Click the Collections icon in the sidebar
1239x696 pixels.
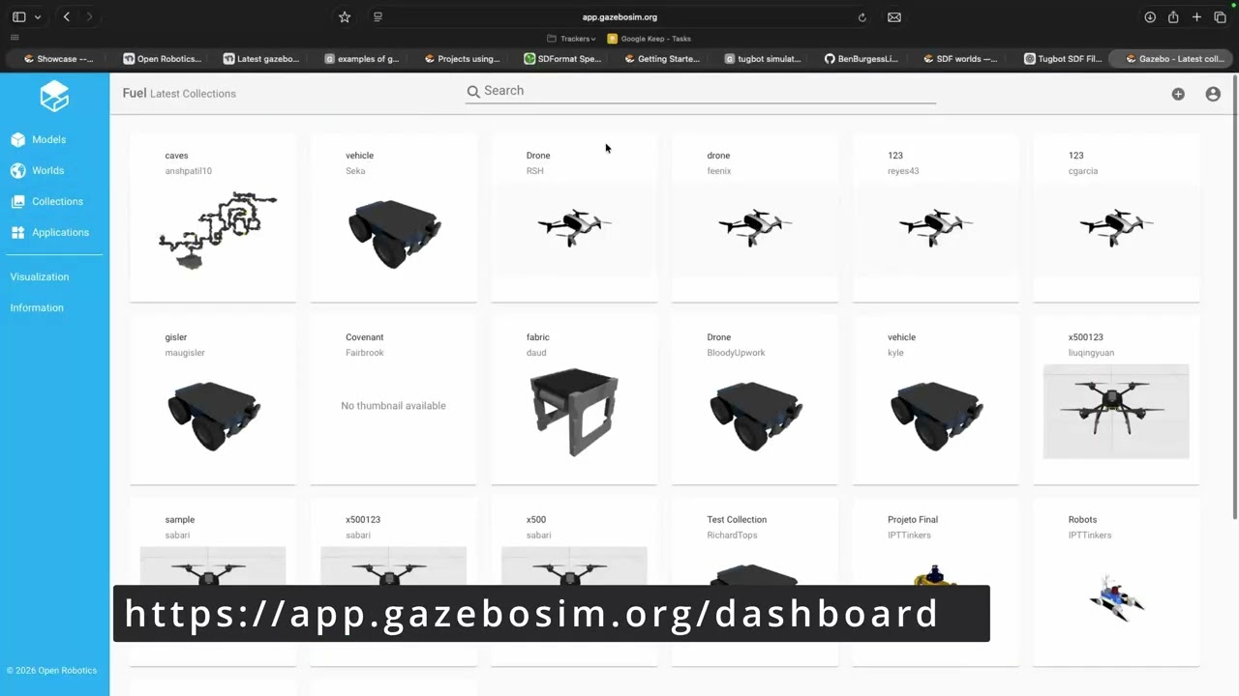pyautogui.click(x=17, y=202)
